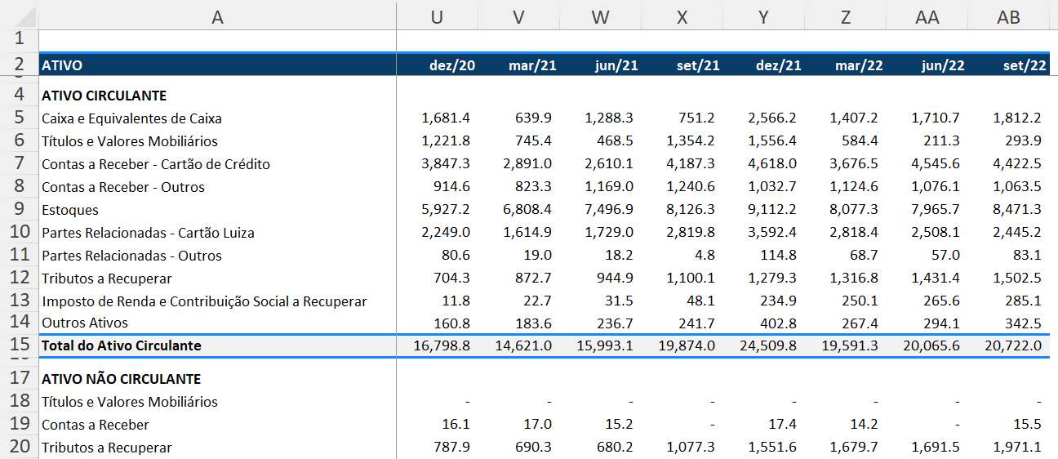Click the Select All corner of the grid

(x=19, y=16)
